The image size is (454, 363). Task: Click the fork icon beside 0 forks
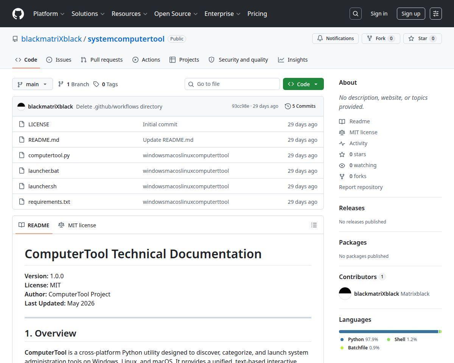click(342, 176)
